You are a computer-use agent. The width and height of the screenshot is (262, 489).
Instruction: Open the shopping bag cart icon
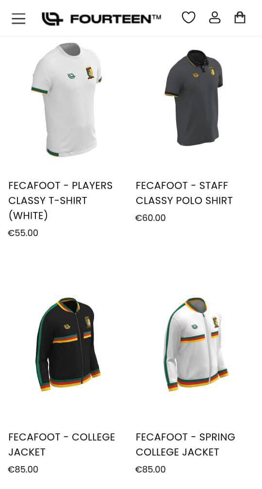point(240,17)
